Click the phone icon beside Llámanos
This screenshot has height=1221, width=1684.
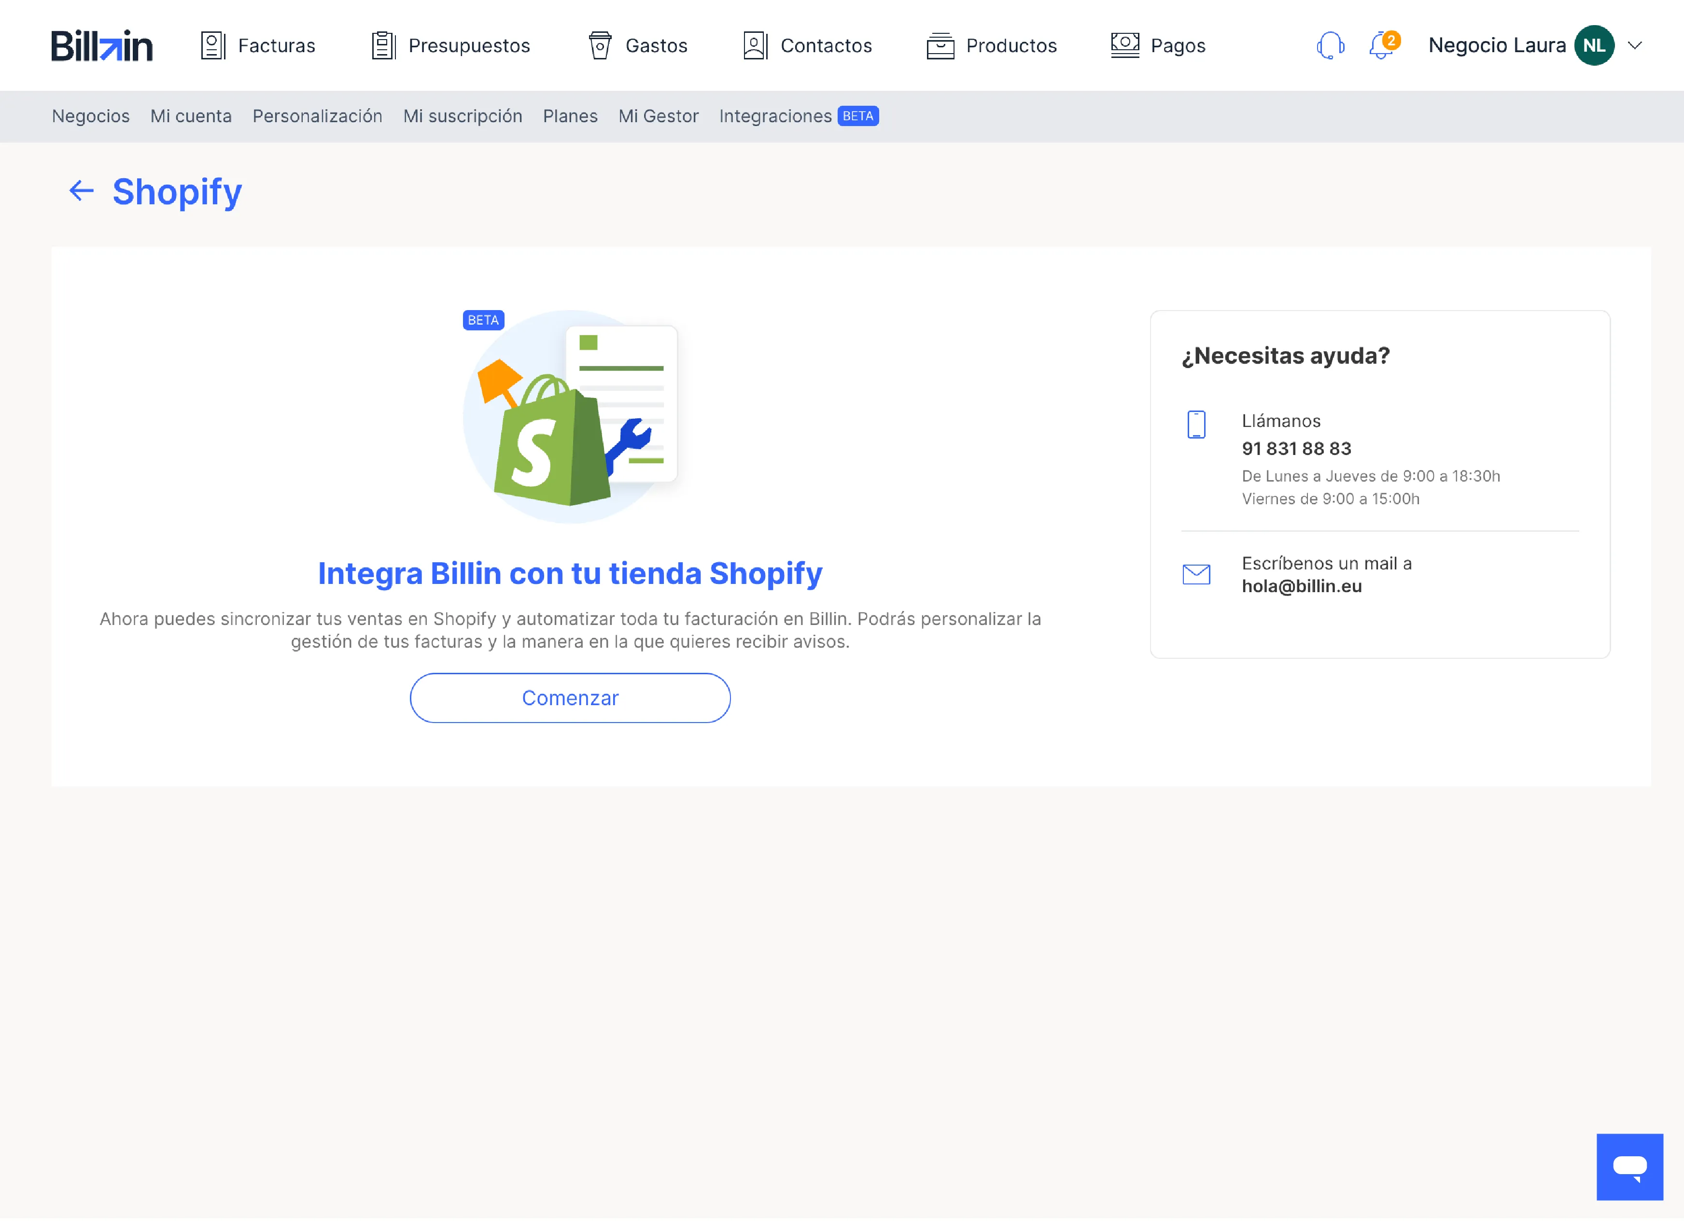[x=1196, y=425]
